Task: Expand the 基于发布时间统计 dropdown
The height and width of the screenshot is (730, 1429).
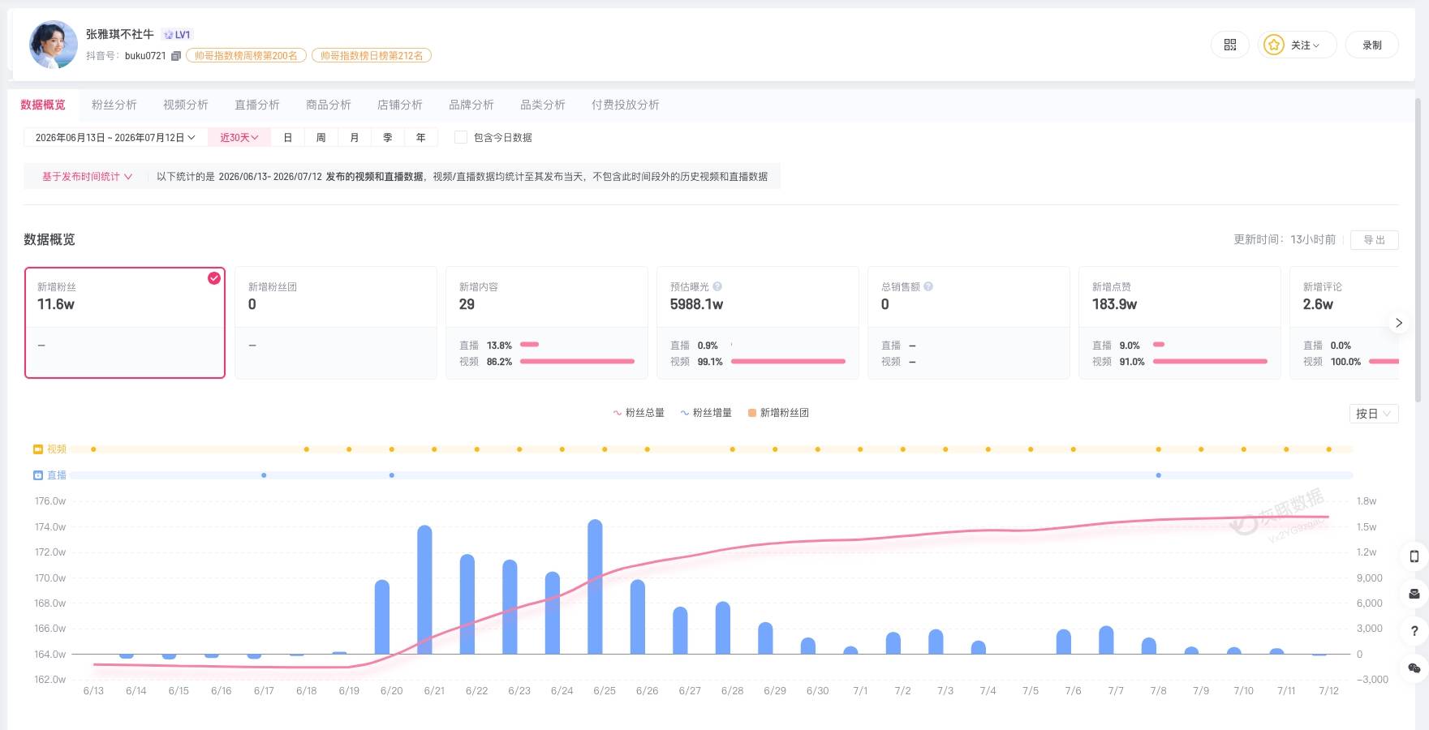Action: [87, 177]
